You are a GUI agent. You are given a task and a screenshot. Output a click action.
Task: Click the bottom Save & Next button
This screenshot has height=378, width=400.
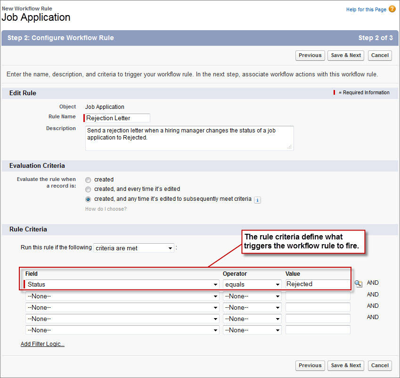tap(346, 365)
